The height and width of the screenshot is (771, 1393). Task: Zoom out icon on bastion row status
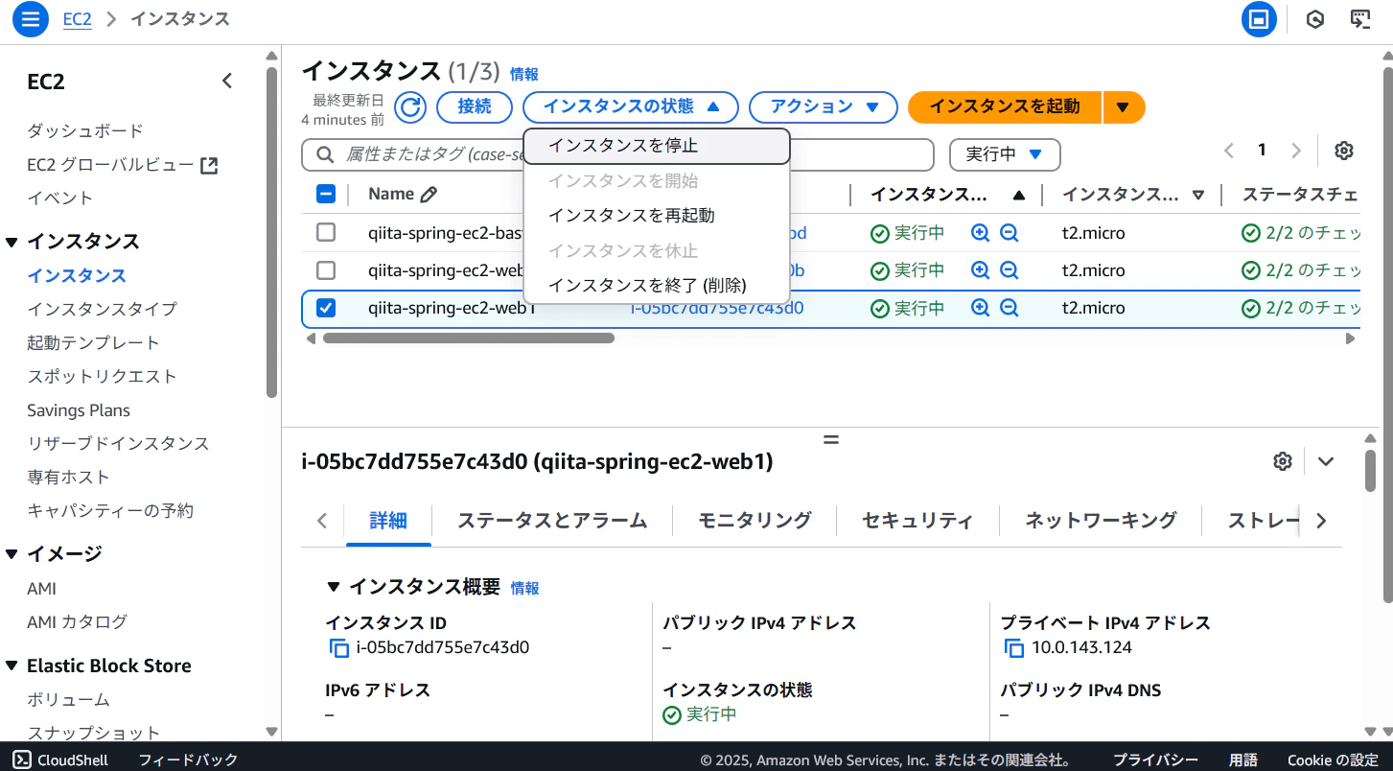coord(1009,233)
